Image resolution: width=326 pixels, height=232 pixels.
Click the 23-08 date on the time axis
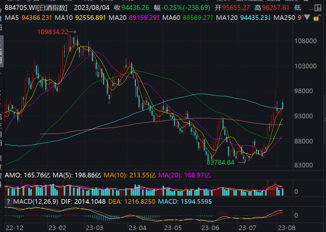285,226
